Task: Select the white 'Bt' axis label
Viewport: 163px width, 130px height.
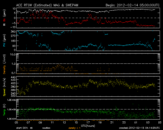Action: coord(4,24)
